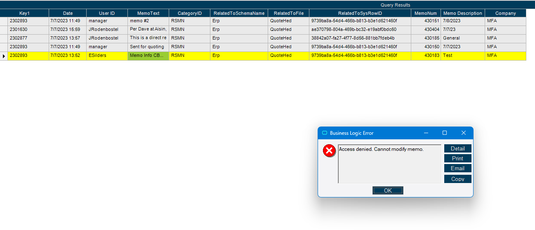
Task: Click the Business Logic Error title bar icon
Action: click(x=324, y=133)
